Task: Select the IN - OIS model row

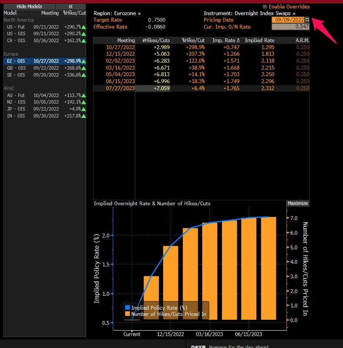Action: 44,116
